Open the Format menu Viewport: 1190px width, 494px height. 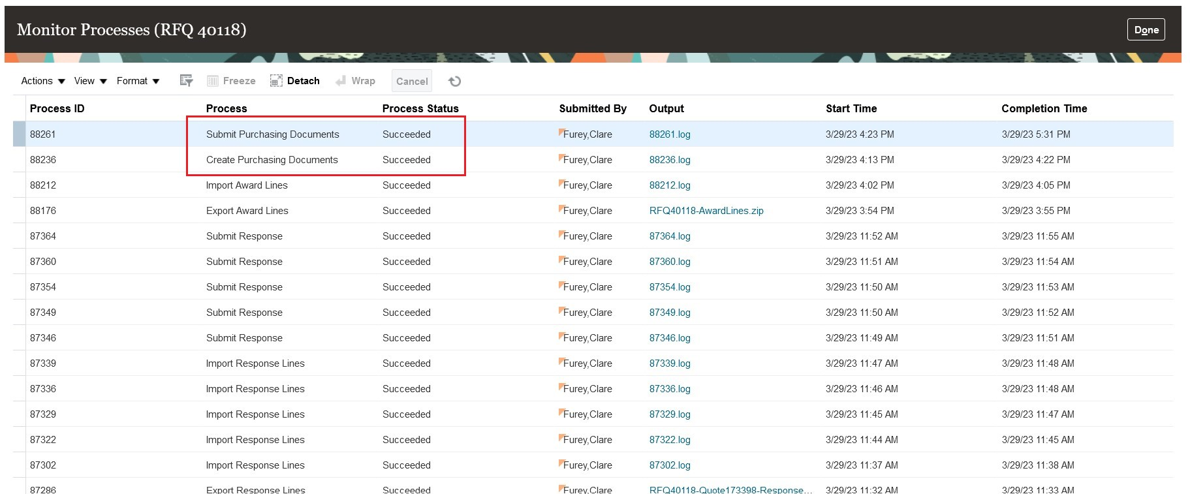pyautogui.click(x=138, y=81)
